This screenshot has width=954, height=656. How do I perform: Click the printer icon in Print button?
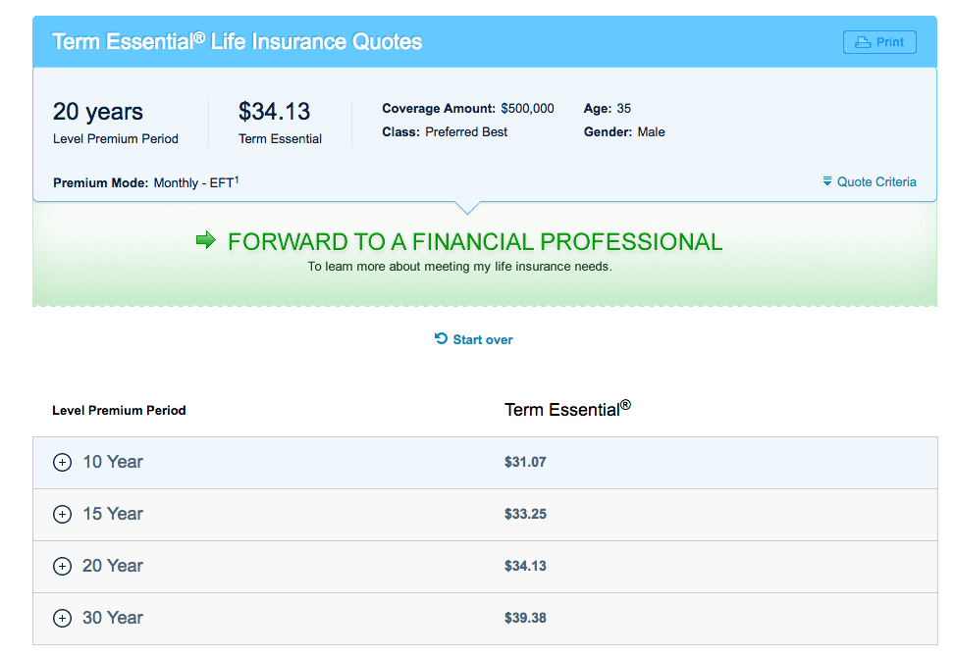pos(862,42)
